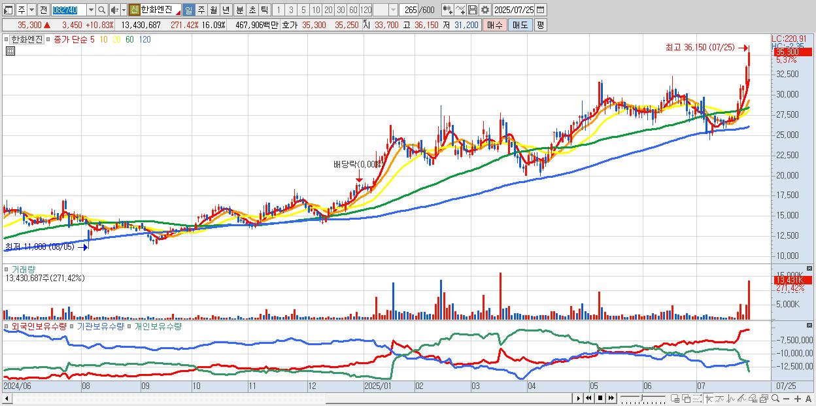Click the crosshair axis tool icon
Viewport: 816px width, 406px height.
[709, 398]
